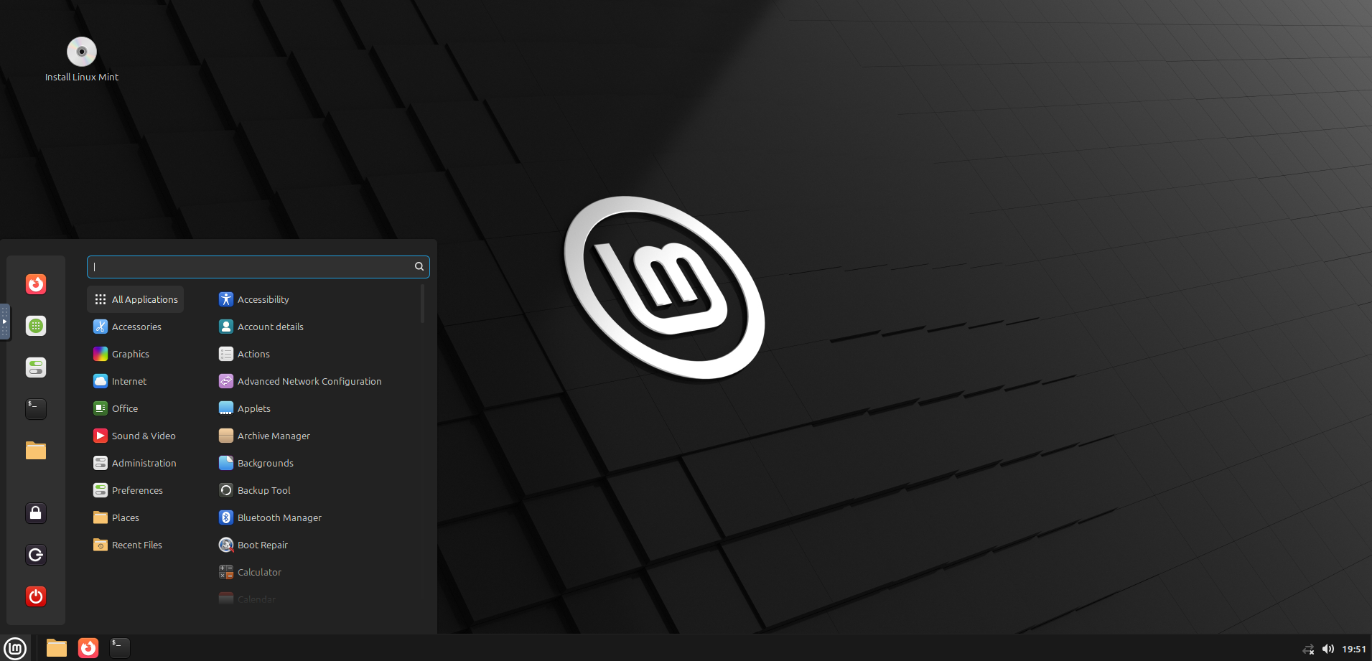Click the network status tray icon
This screenshot has width=1372, height=661.
tap(1308, 649)
